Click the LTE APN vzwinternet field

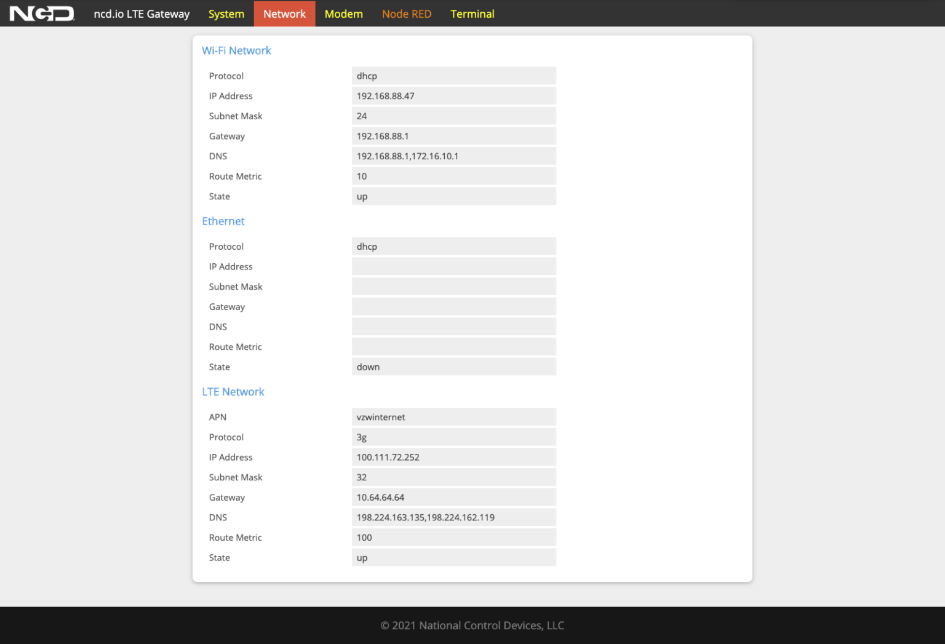coord(453,417)
